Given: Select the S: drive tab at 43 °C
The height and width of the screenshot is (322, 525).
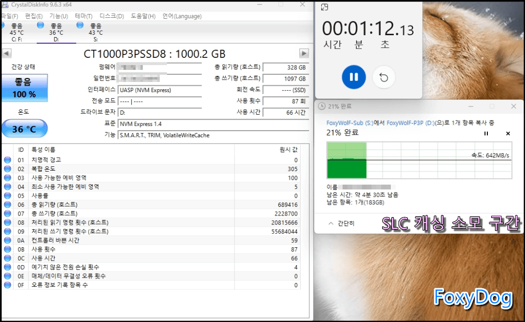Looking at the screenshot, I should coord(96,32).
